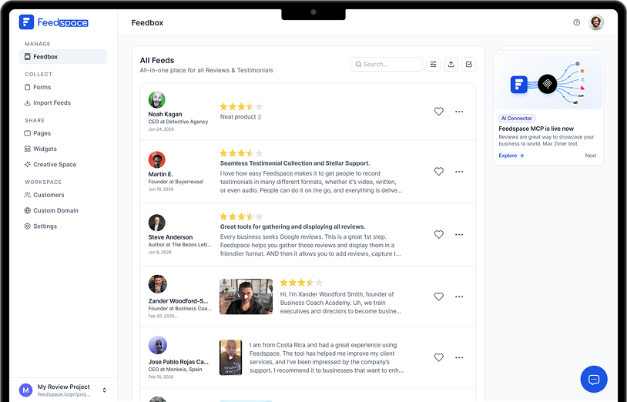Click Zander Woodford's star rating
Screen dimensions: 627x402
click(301, 283)
